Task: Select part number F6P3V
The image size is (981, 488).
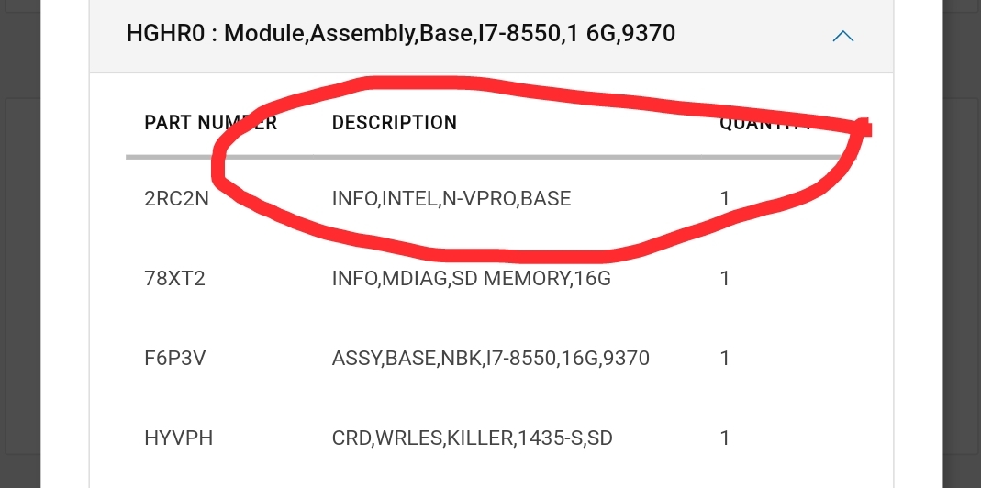Action: [174, 358]
